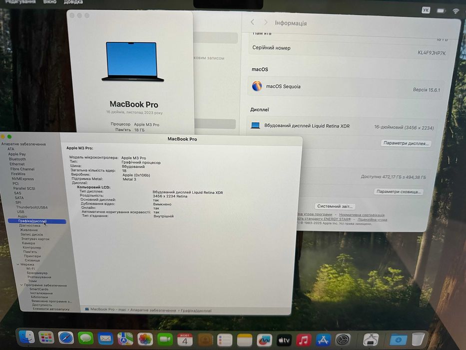Open App Store in Dock

pos(323,340)
